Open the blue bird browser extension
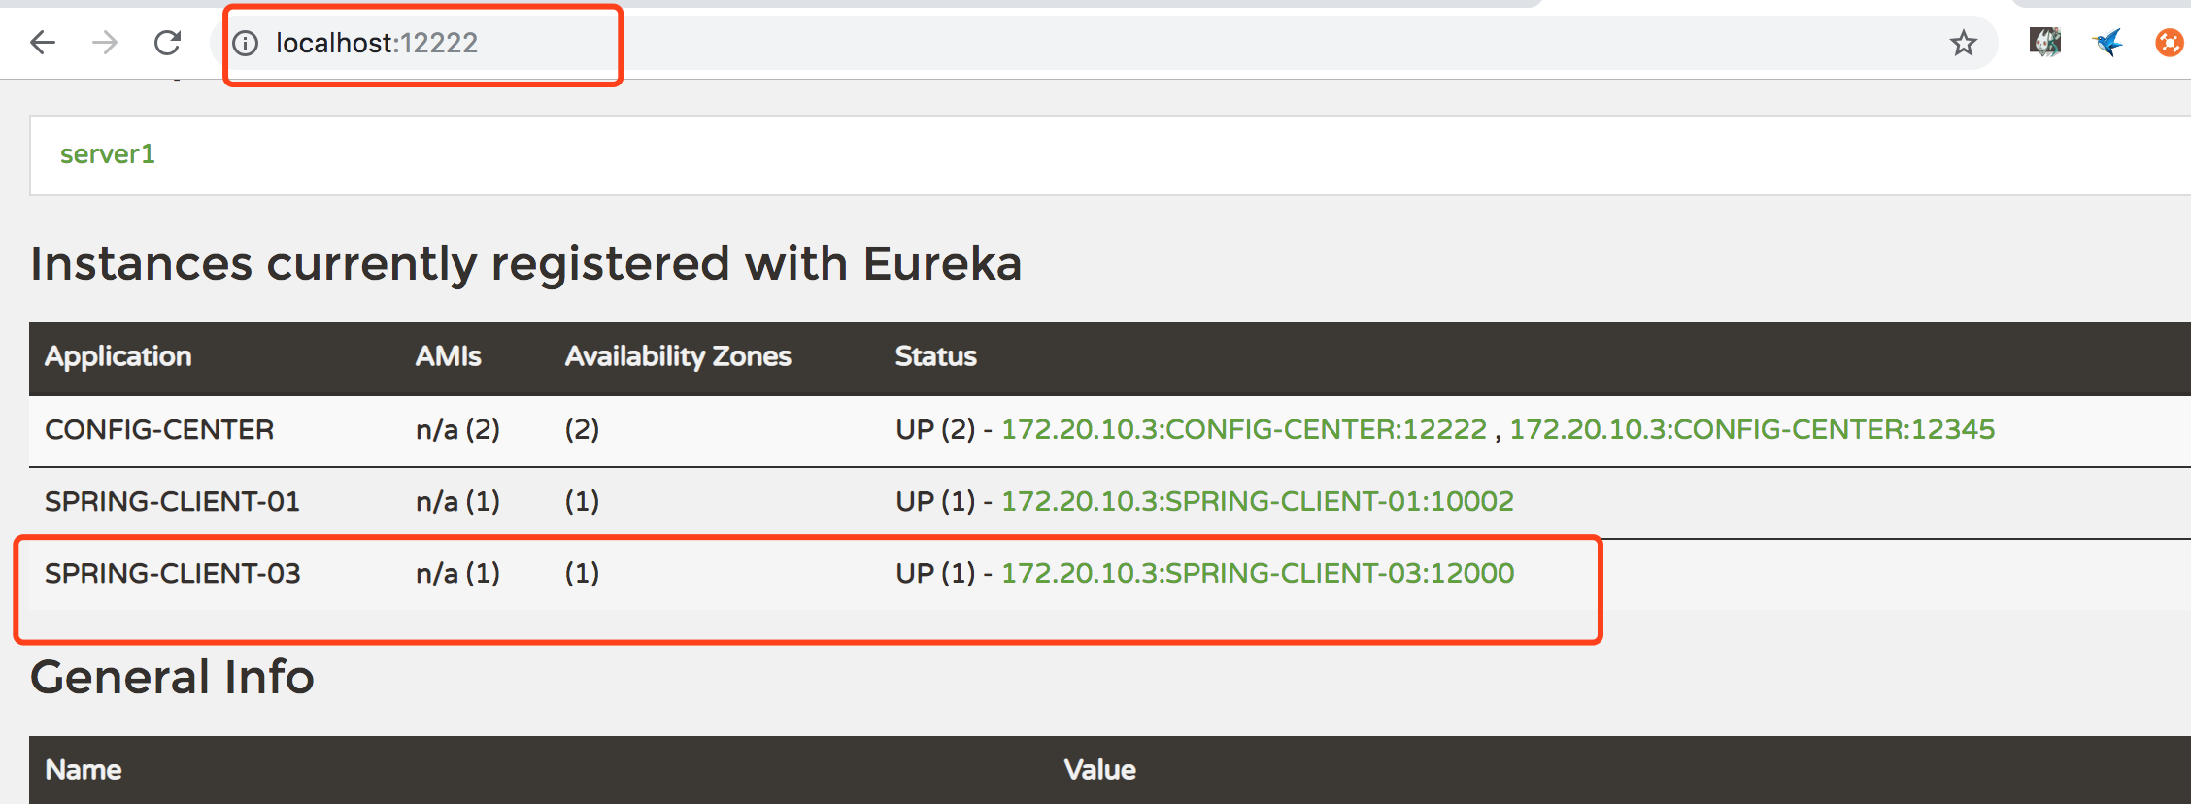Viewport: 2191px width, 804px height. click(2107, 43)
